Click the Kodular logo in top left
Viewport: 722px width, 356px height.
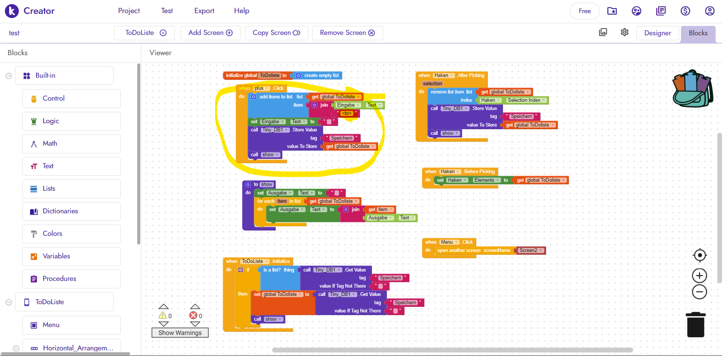click(x=12, y=11)
